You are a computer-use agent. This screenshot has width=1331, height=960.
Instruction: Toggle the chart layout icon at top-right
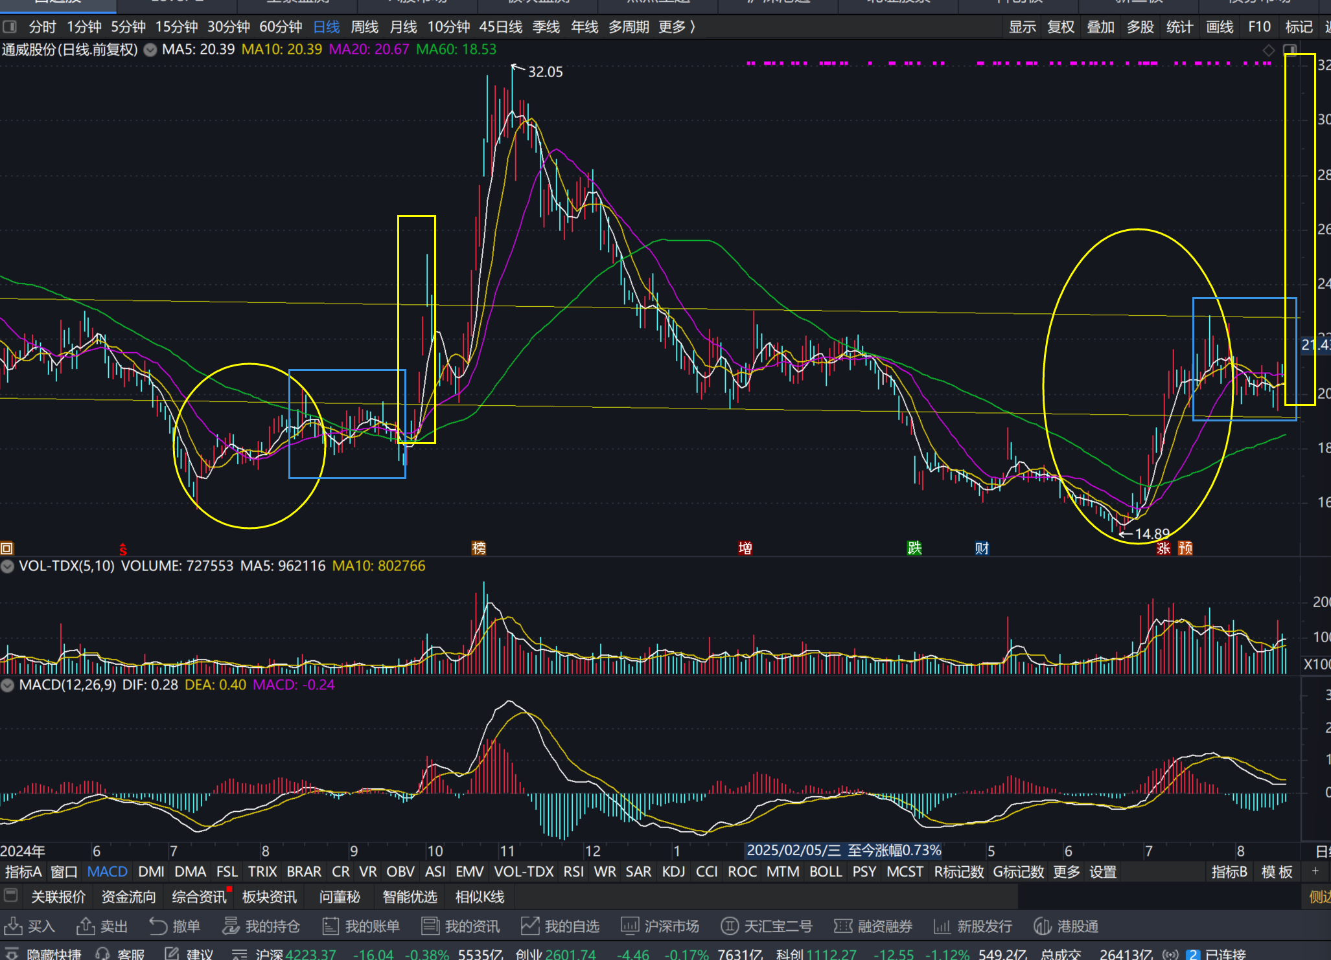[1290, 50]
